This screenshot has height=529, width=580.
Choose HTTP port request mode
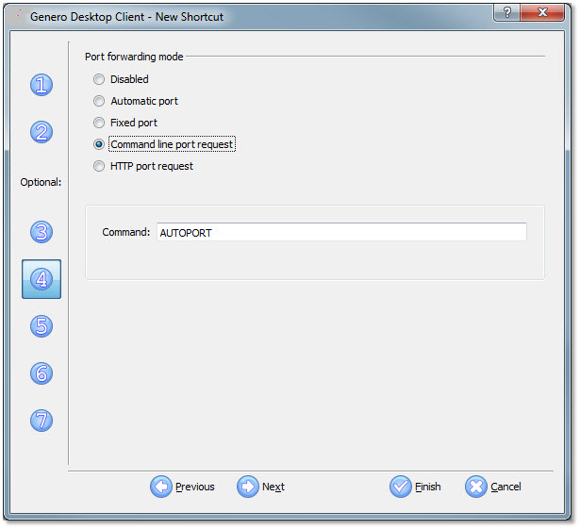tap(143, 166)
